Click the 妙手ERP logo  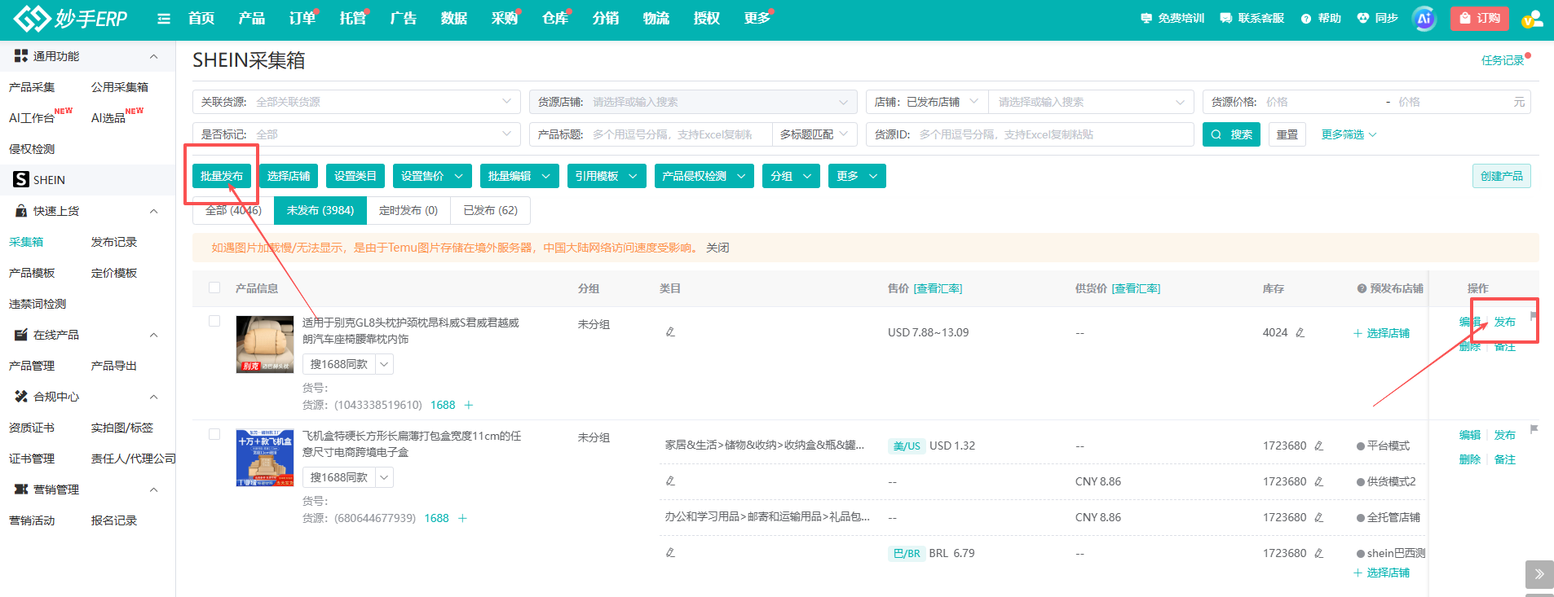(71, 18)
